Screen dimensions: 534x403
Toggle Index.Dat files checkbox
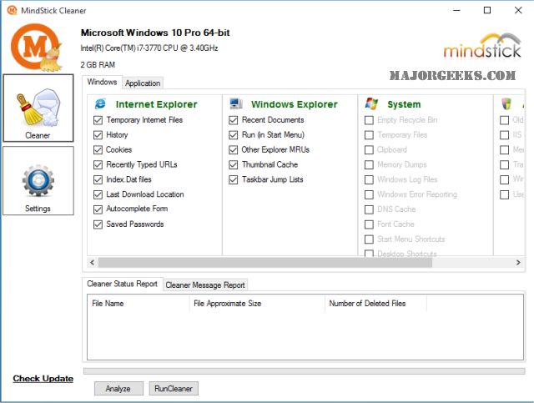tap(98, 179)
